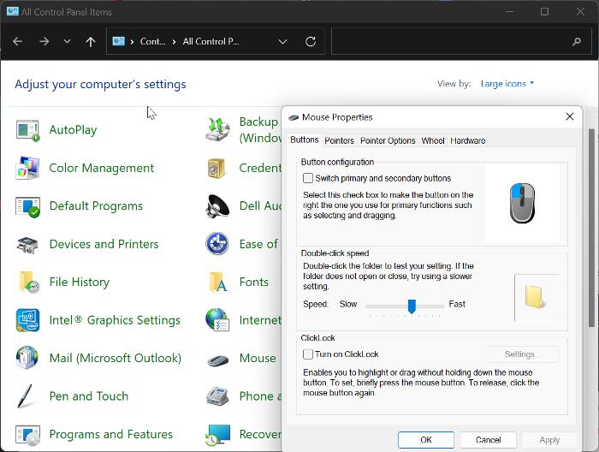Screen dimensions: 599x452
Task: Expand the View by Large icons dropdown
Action: [x=507, y=84]
